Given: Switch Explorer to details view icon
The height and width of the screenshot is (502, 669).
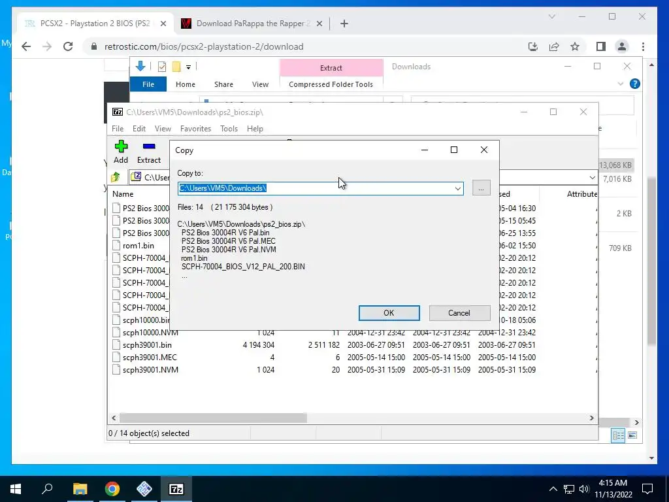Looking at the screenshot, I should click(x=618, y=435).
